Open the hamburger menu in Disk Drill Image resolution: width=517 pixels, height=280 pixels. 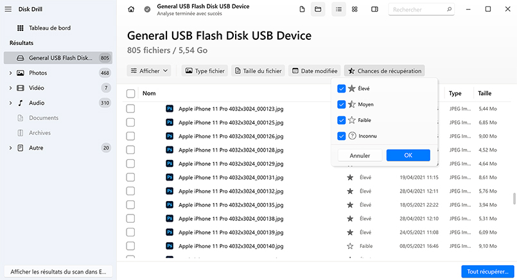point(8,9)
